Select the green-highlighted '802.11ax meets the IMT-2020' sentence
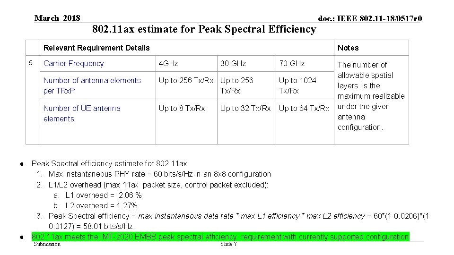Screen dimensions: 454x255 tap(220, 237)
